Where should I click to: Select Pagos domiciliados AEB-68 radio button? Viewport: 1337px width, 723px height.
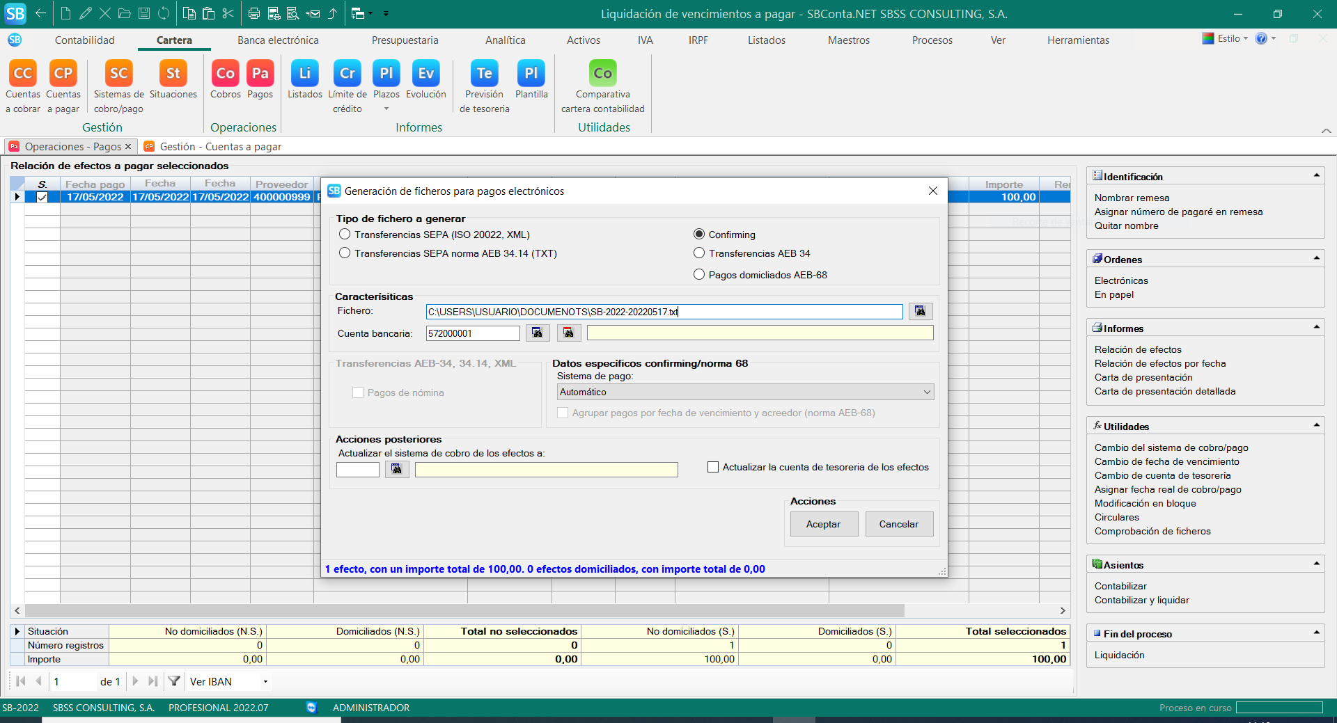pyautogui.click(x=699, y=275)
